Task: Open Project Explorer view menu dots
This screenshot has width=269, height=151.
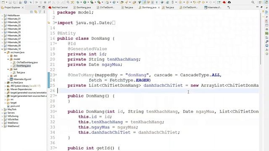Action: tap(44, 12)
